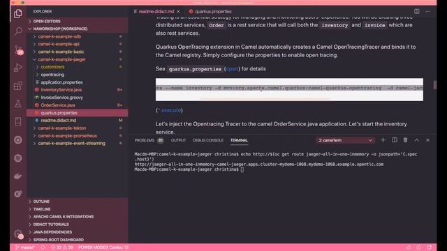Split the terminal panel
The width and height of the screenshot is (447, 251).
coord(395,140)
